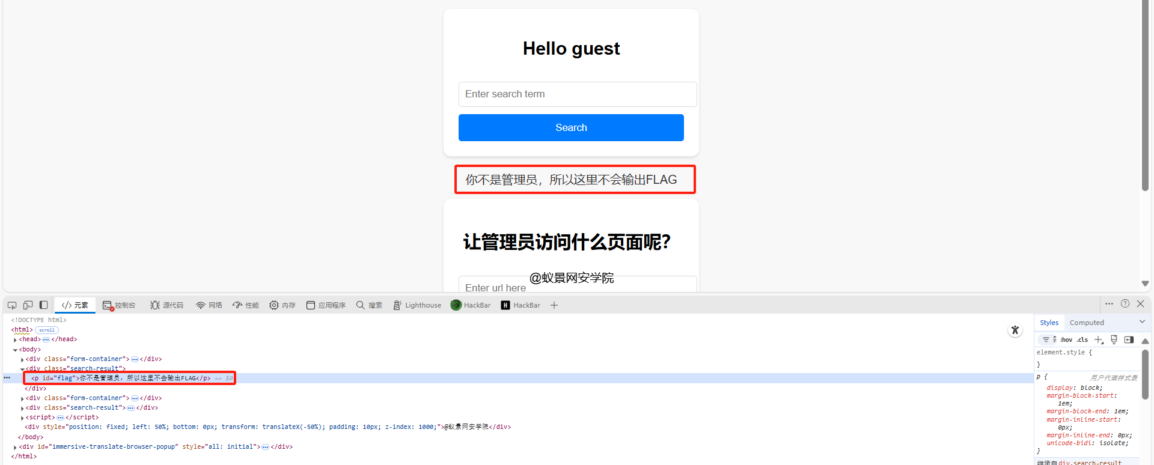
Task: Toggle computed styles sidebar icon
Action: (x=1129, y=339)
